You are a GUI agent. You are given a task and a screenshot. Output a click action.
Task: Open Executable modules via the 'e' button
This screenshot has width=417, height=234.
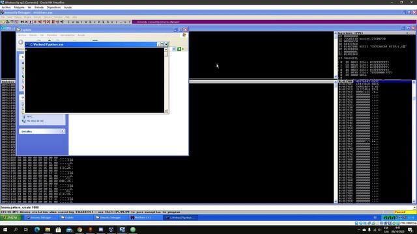73,21
